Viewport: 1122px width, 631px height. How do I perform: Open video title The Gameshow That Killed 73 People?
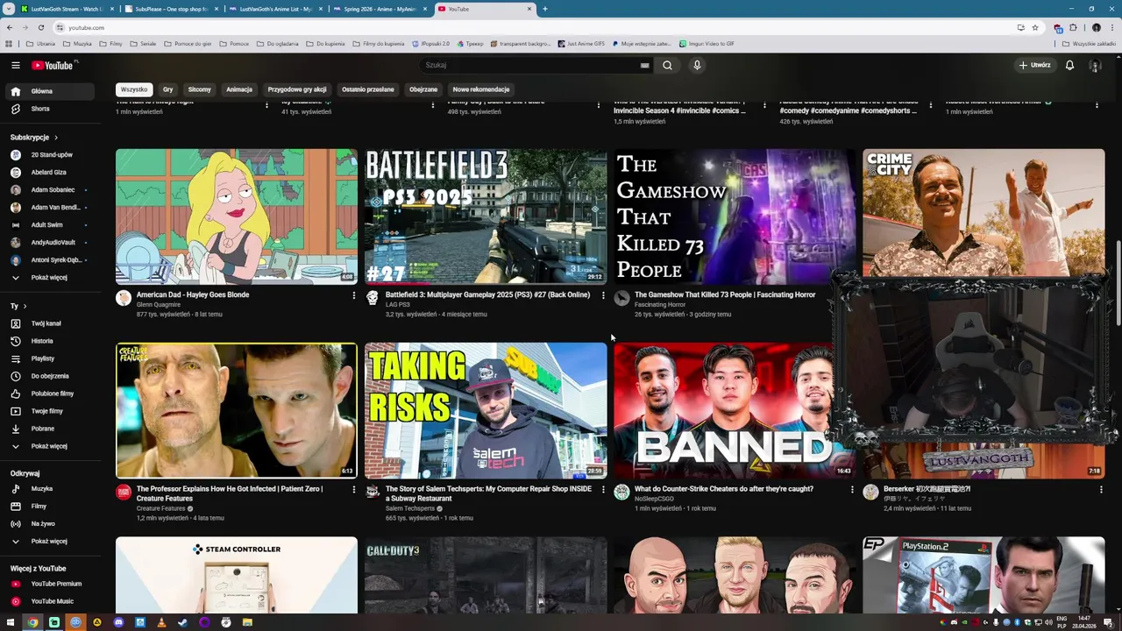725,294
